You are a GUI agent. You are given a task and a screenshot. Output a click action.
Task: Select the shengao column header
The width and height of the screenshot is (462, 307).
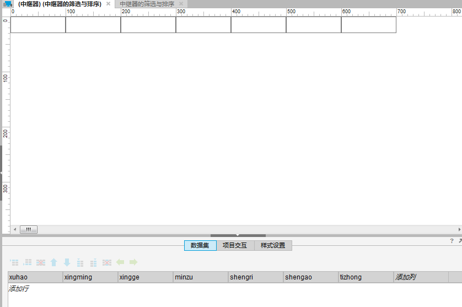point(311,277)
